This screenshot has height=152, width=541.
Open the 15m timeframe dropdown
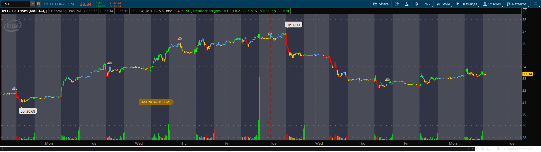[428, 4]
